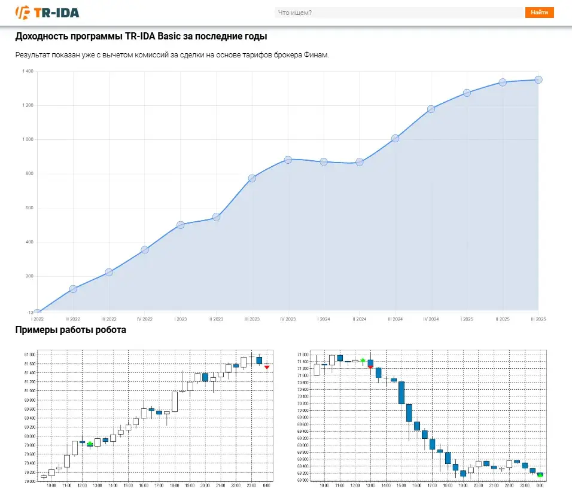The image size is (572, 492).
Task: Click red sell arrow in left chart
Action: tap(267, 368)
